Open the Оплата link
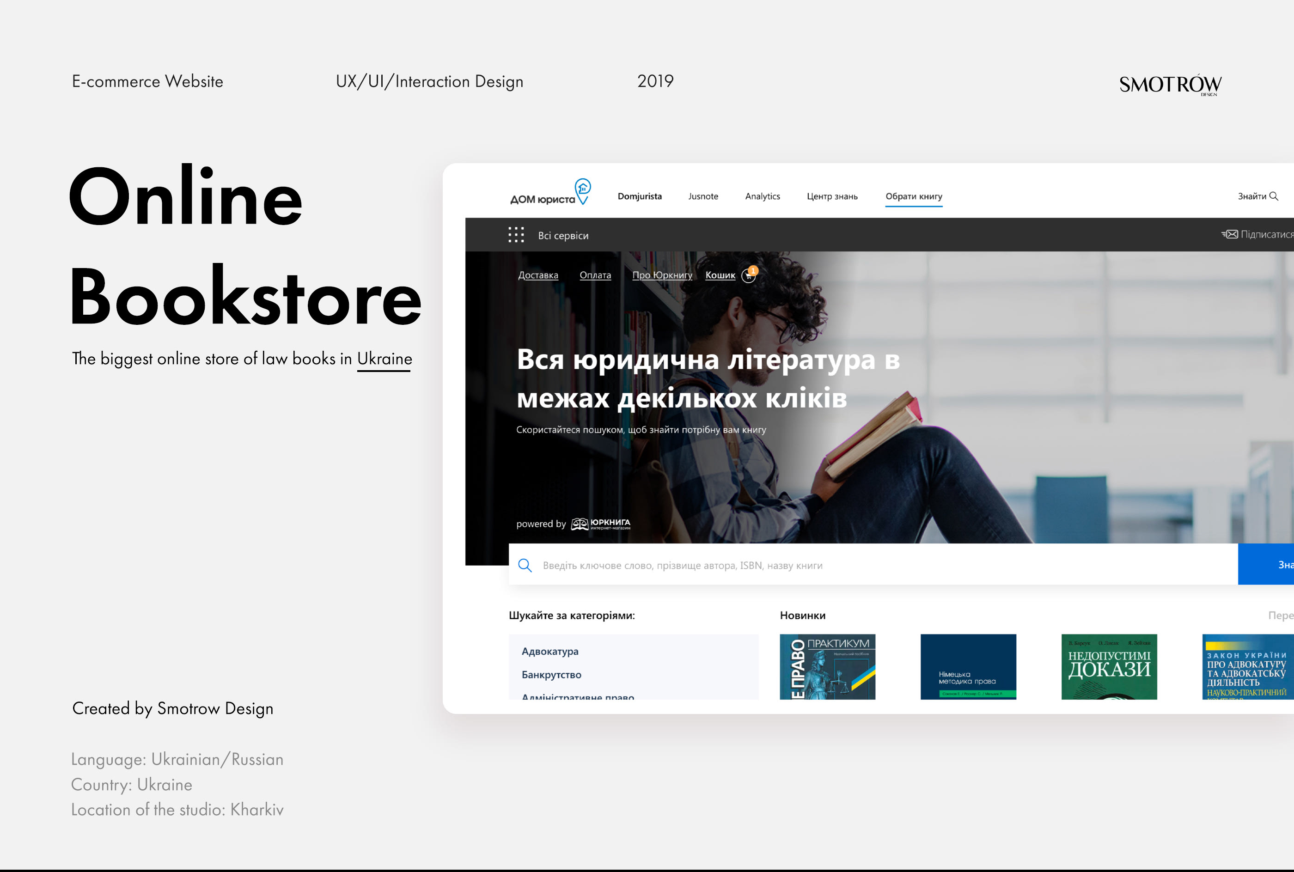1294x872 pixels. [x=595, y=275]
